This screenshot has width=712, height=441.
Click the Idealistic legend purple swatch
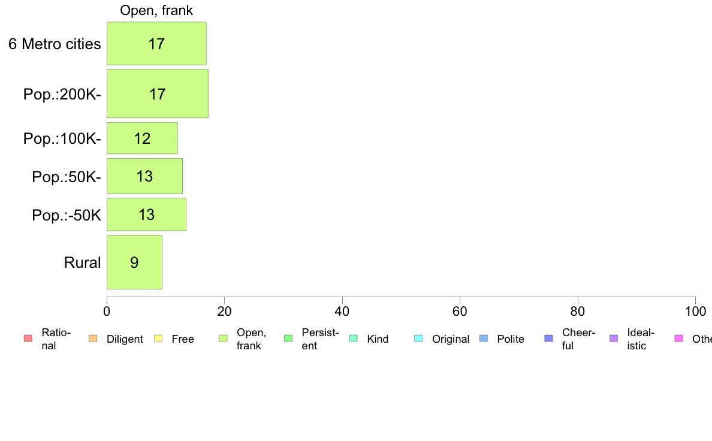(614, 339)
